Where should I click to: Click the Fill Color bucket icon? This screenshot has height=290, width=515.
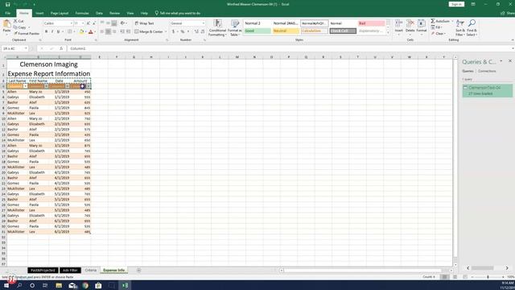(81, 32)
